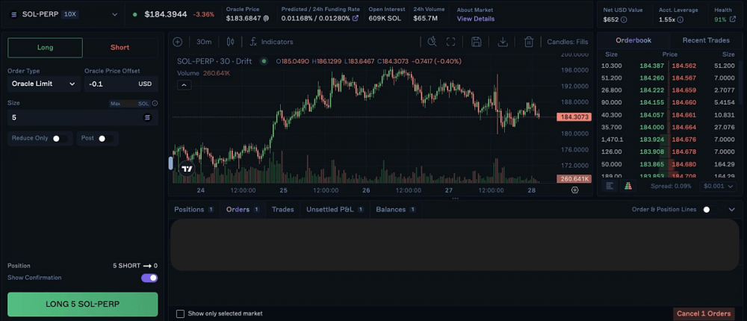Switch the chart to fullscreen mode
Screen dimensions: 747x321
tap(450, 42)
